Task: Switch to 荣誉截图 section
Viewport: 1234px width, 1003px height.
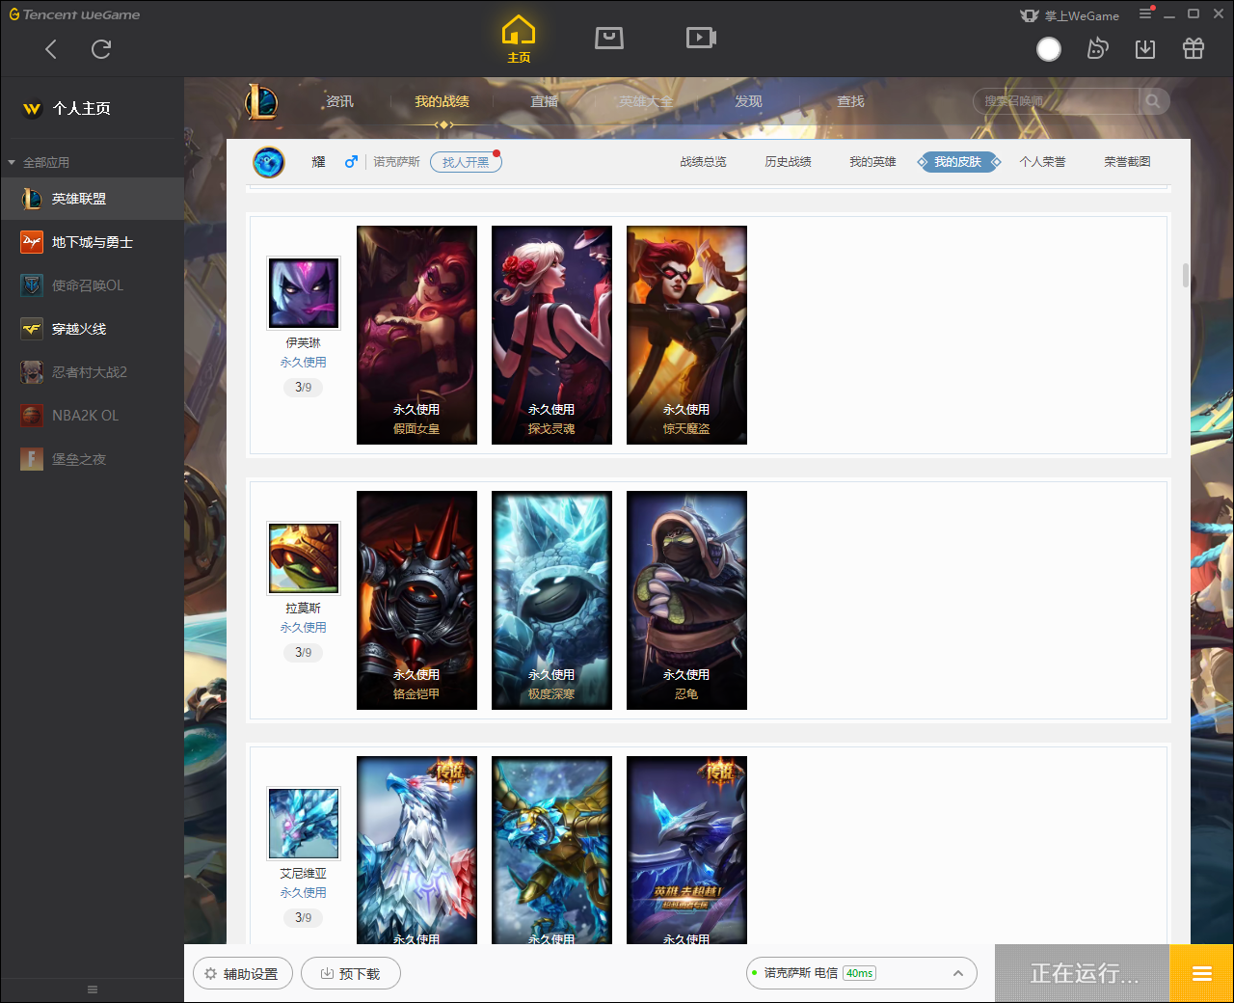Action: click(x=1127, y=162)
